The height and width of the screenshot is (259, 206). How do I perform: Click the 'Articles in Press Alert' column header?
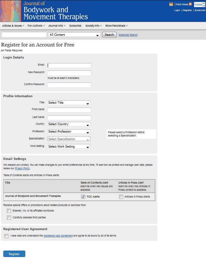click(x=131, y=183)
